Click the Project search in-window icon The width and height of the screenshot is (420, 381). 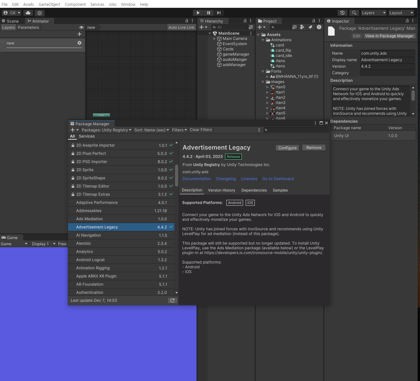tap(294, 27)
